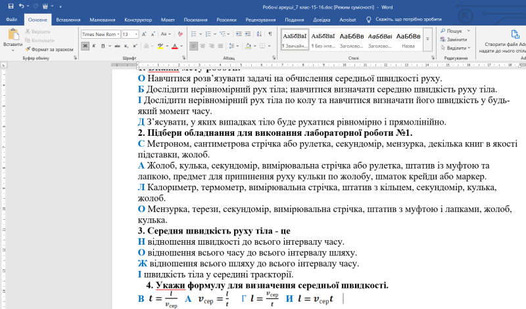Show paragraph marks ¶
526x309 pixels.
[x=270, y=34]
